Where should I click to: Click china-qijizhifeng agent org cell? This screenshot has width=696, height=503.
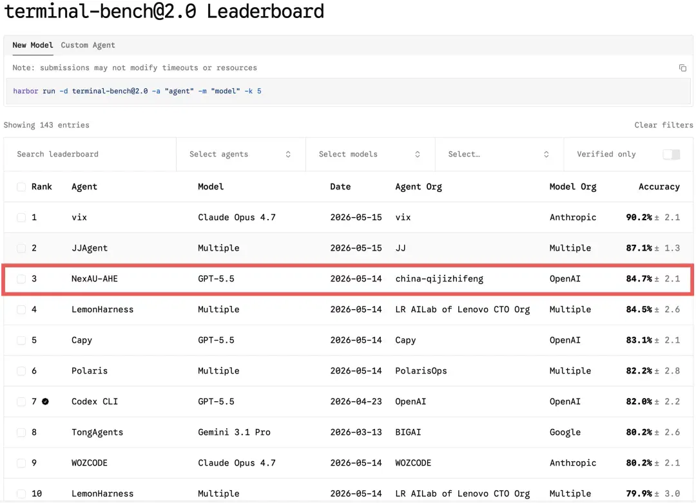(x=439, y=279)
